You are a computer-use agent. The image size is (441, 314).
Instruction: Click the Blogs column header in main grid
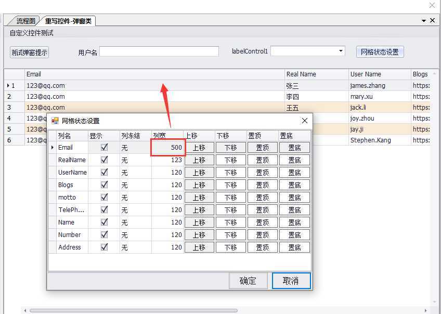pyautogui.click(x=421, y=74)
